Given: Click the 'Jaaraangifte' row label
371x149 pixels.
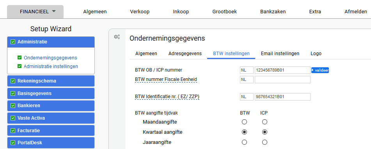Looking at the screenshot, I should pos(157,142).
